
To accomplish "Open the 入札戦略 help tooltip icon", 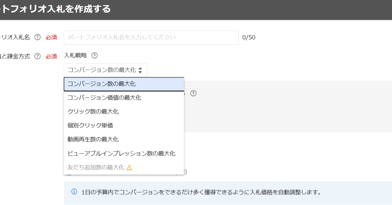I will pos(94,55).
